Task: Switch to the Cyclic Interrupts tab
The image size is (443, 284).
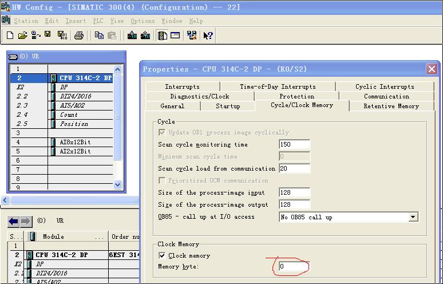Action: [x=385, y=86]
